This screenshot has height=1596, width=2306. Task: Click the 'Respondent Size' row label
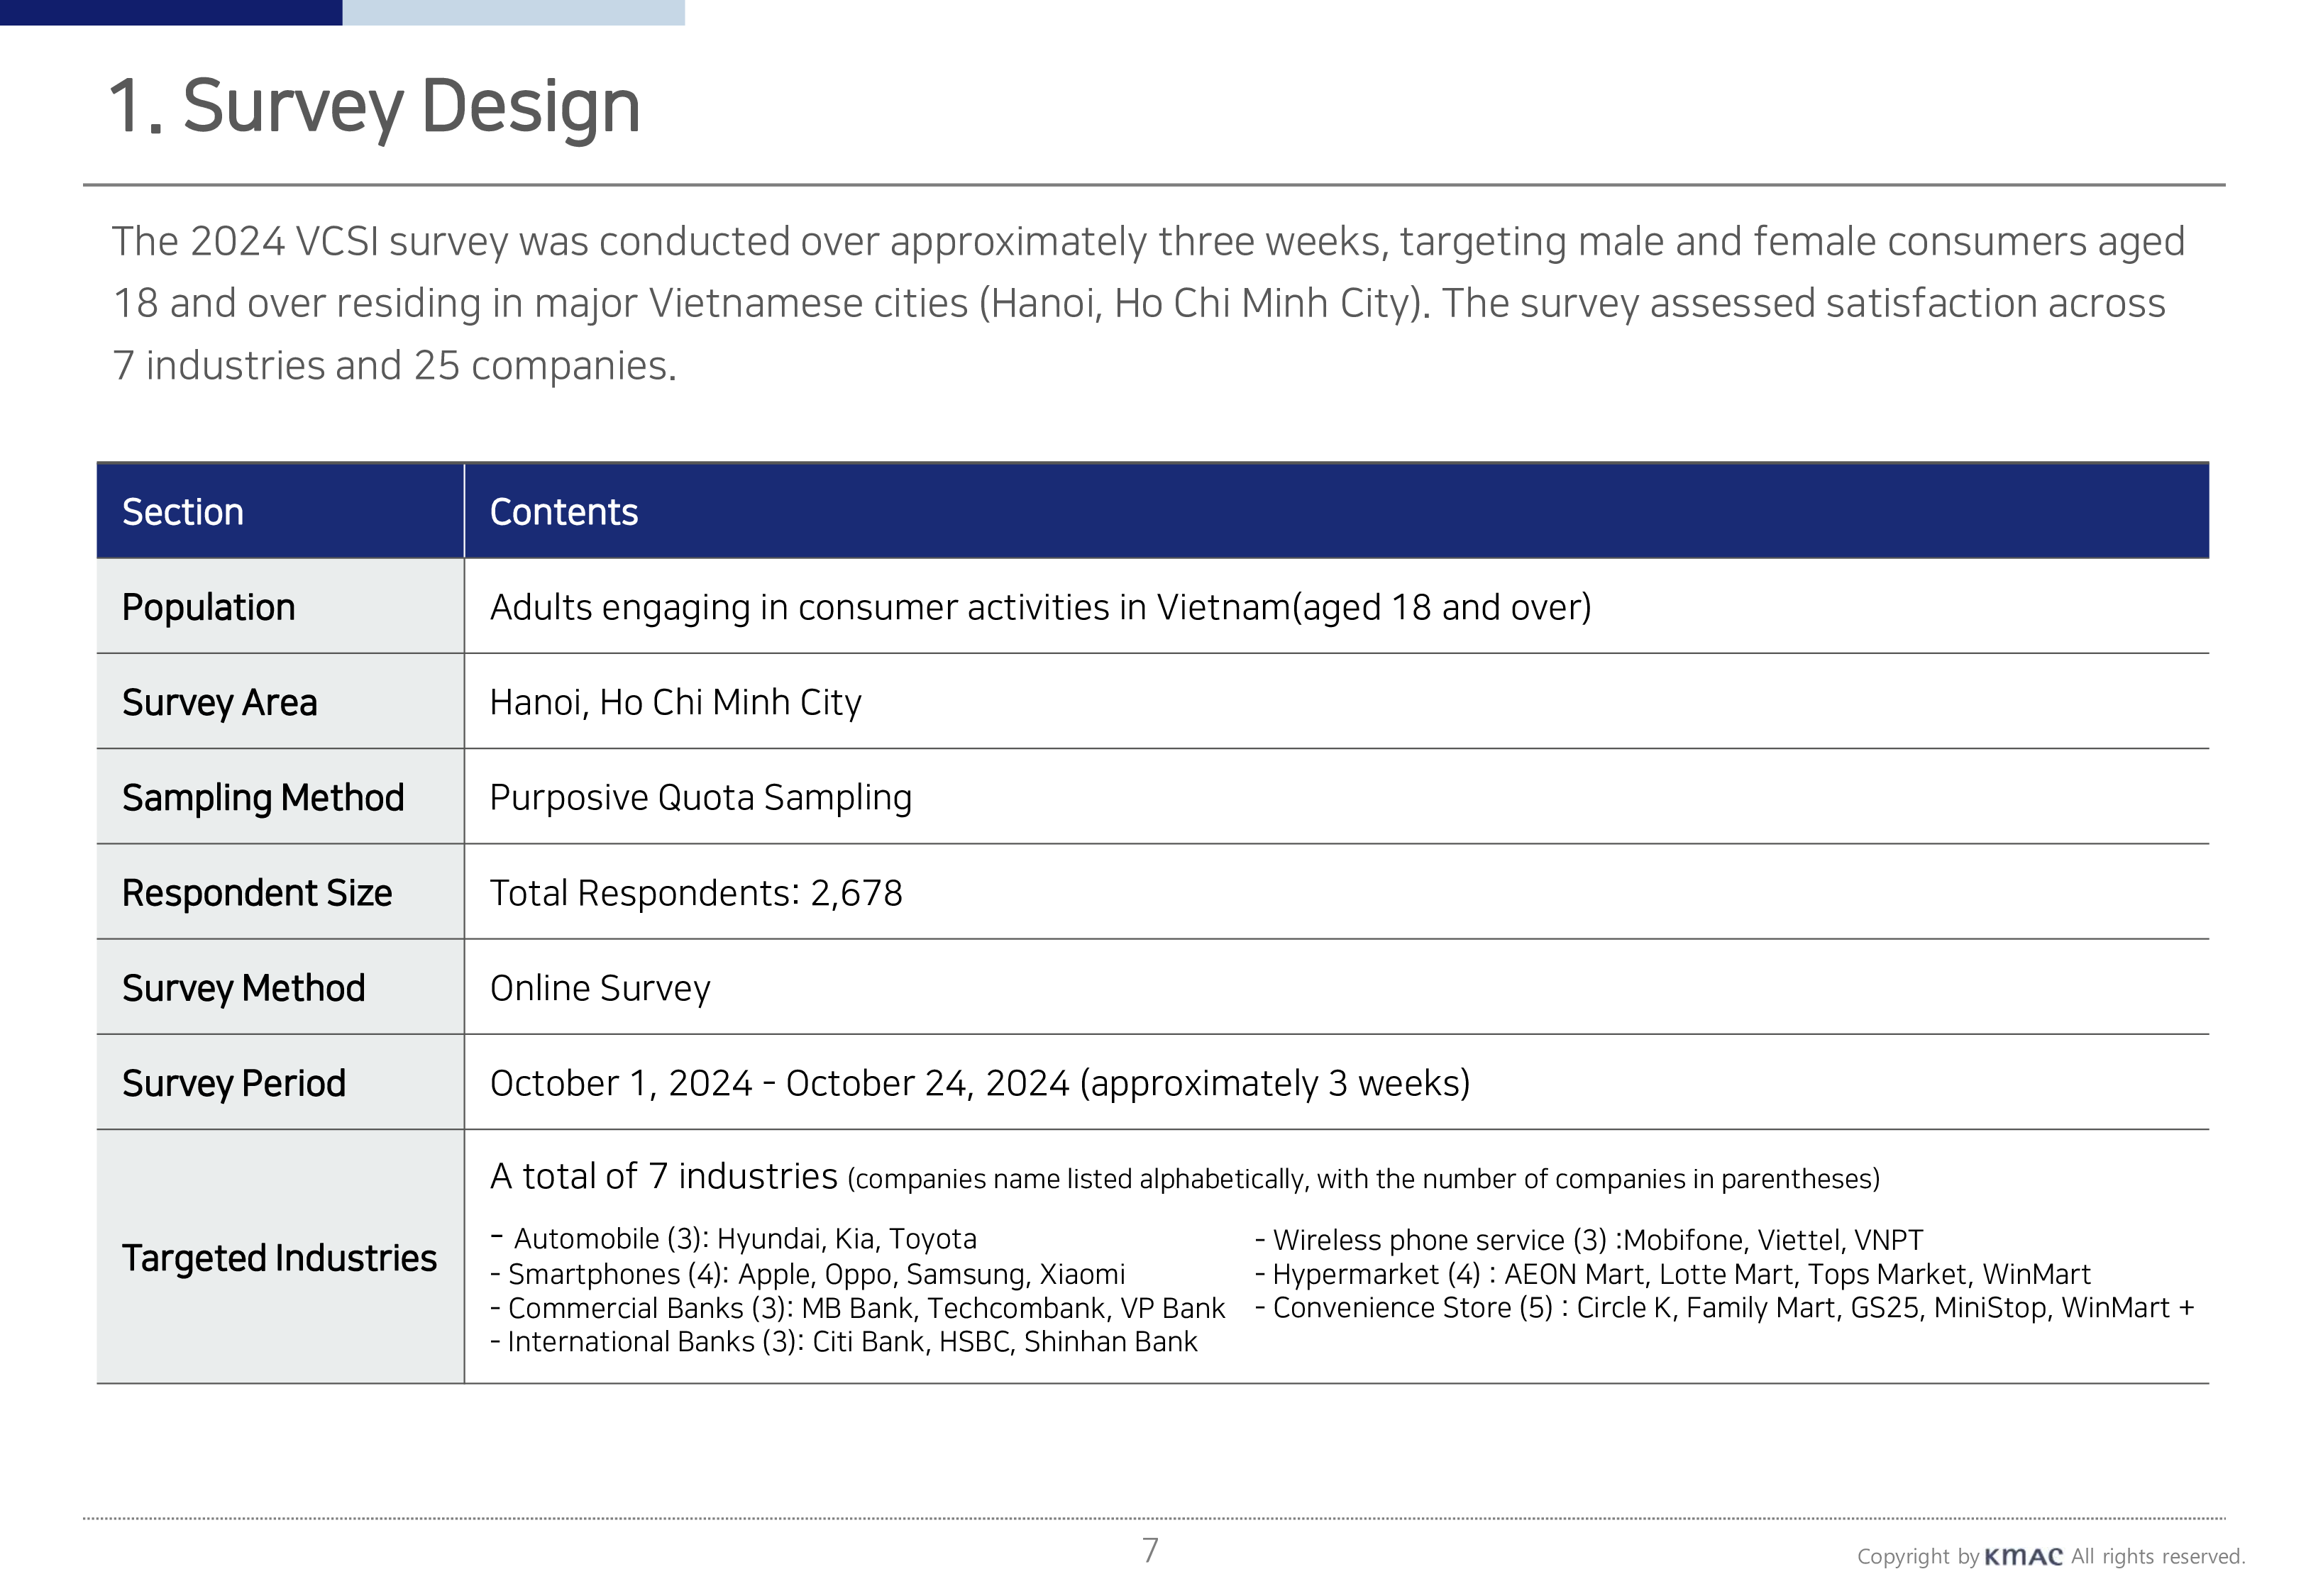[257, 892]
